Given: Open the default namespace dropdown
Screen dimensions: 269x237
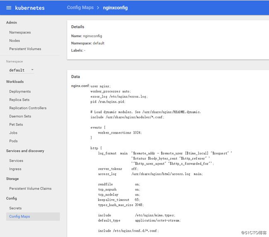Looking at the screenshot, I should pyautogui.click(x=21, y=70).
